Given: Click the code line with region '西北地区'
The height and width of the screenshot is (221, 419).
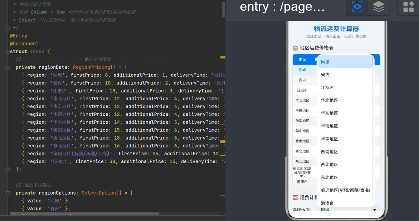Looking at the screenshot, I should (x=123, y=138).
